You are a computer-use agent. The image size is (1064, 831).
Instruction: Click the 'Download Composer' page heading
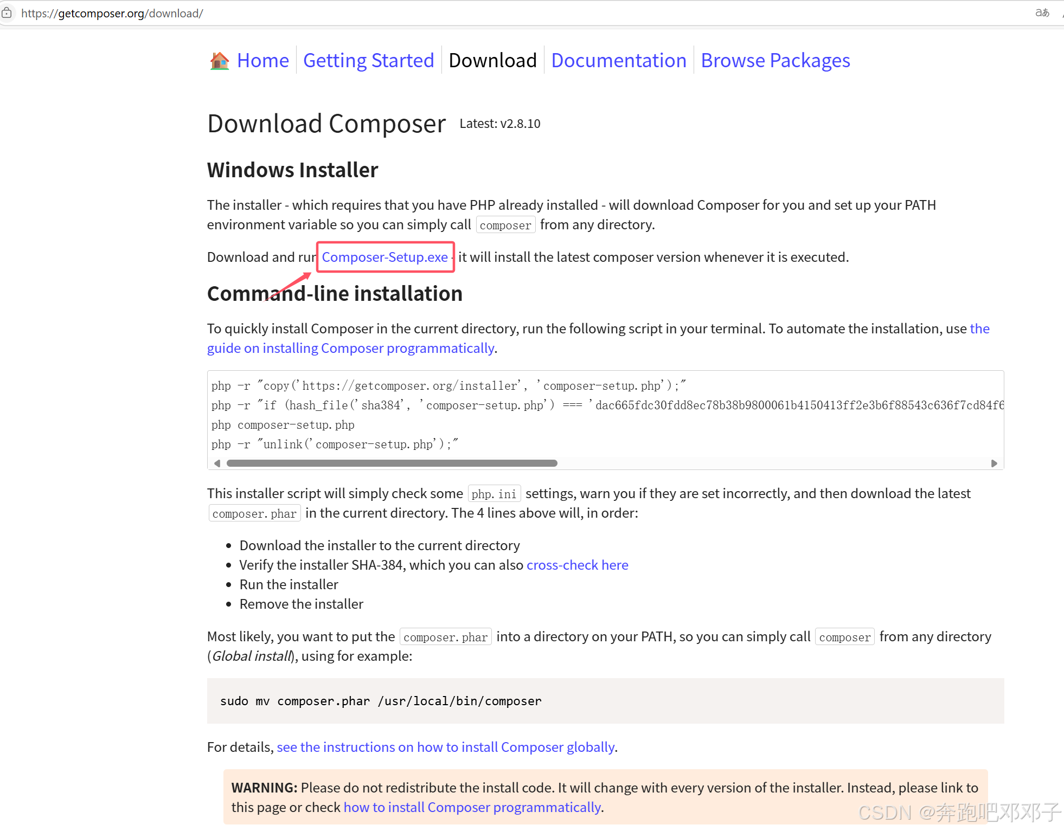click(326, 124)
